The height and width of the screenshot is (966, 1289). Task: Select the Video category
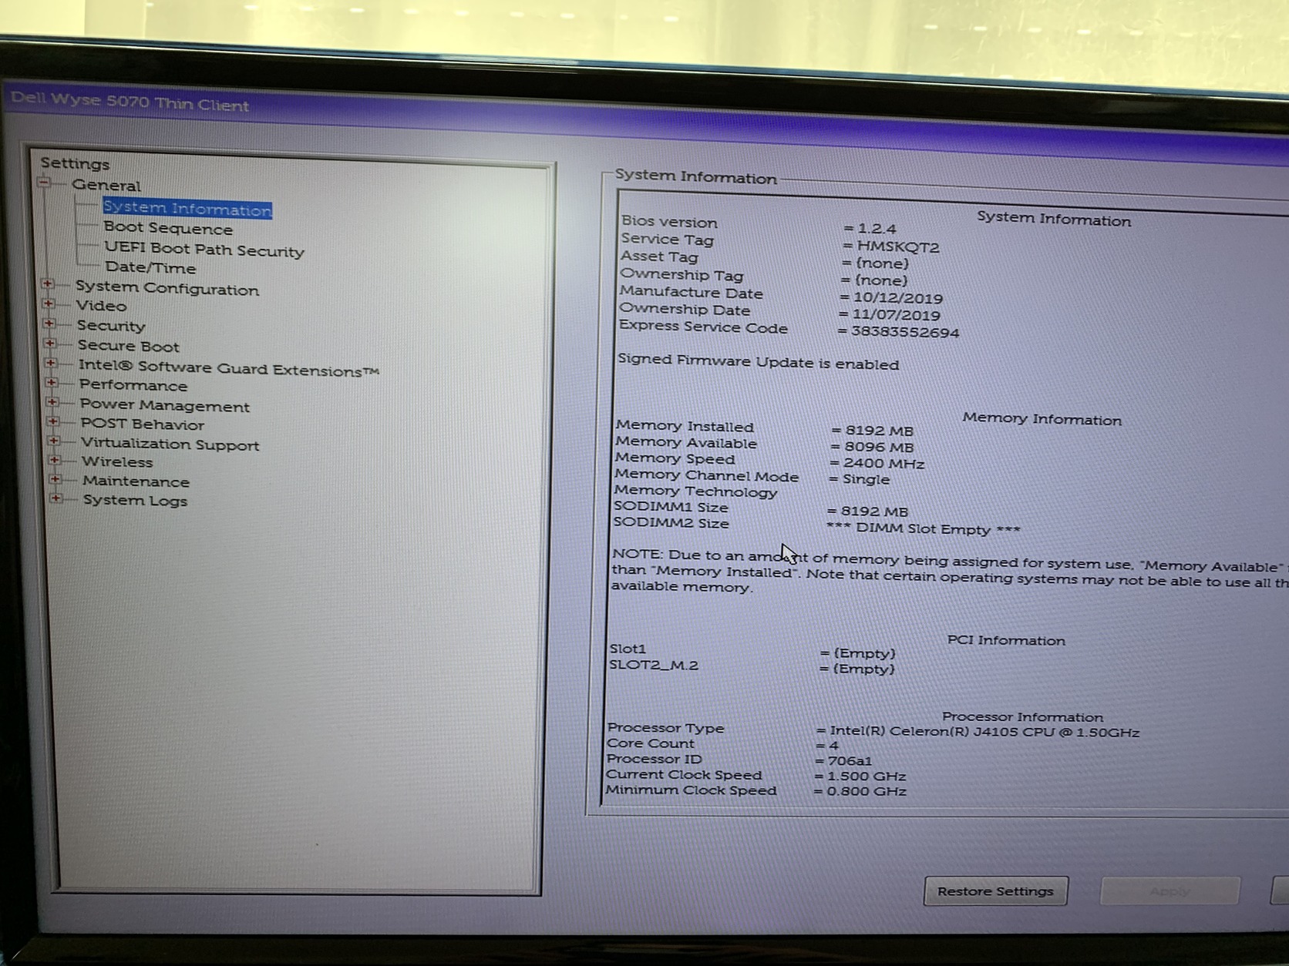tap(101, 306)
